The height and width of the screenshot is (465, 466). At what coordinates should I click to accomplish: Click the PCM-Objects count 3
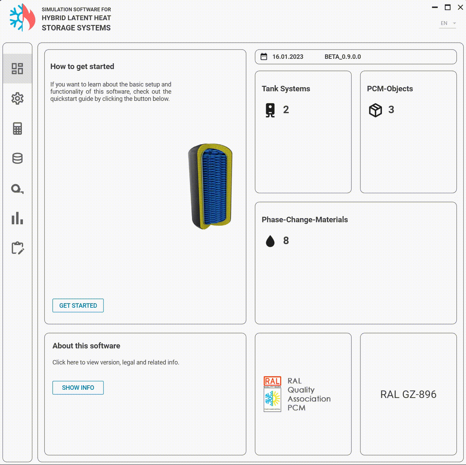point(391,110)
